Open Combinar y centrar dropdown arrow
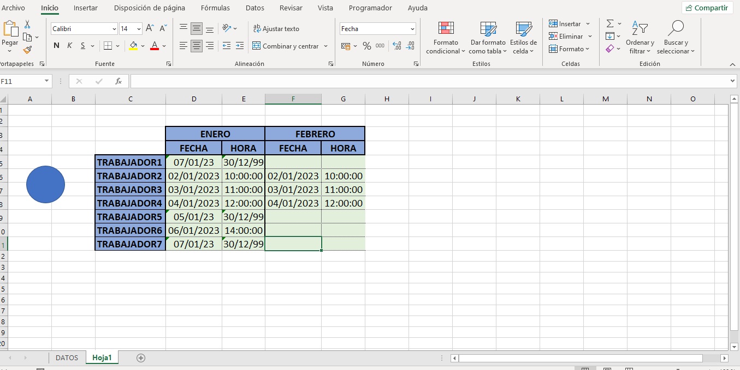 coord(326,46)
